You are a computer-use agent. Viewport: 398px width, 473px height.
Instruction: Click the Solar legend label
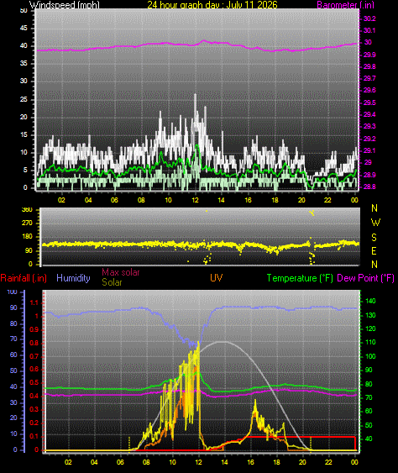tap(112, 282)
